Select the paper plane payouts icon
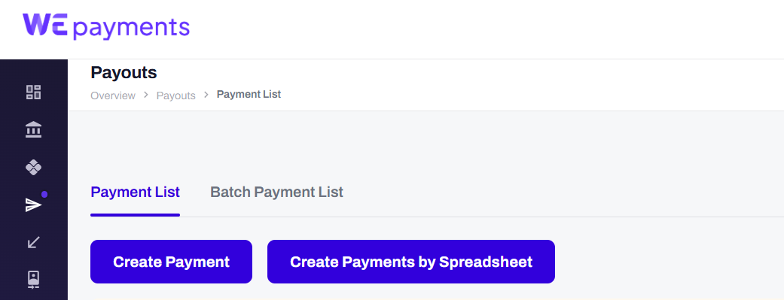The width and height of the screenshot is (784, 300). [33, 205]
